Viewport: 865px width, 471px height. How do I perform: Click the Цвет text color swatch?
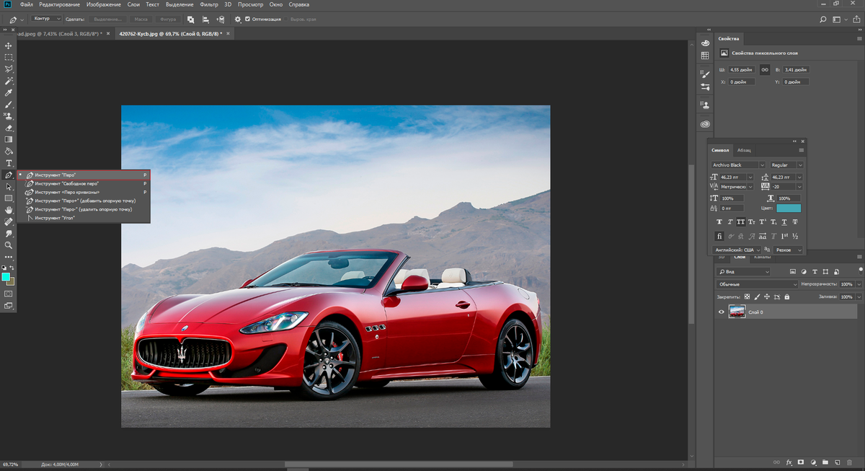pyautogui.click(x=789, y=208)
